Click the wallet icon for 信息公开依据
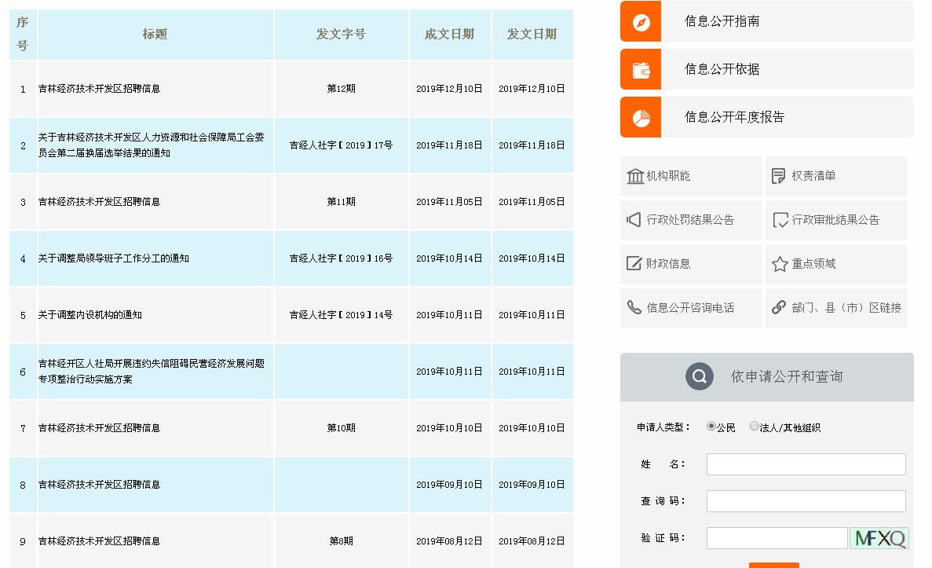 [x=641, y=70]
